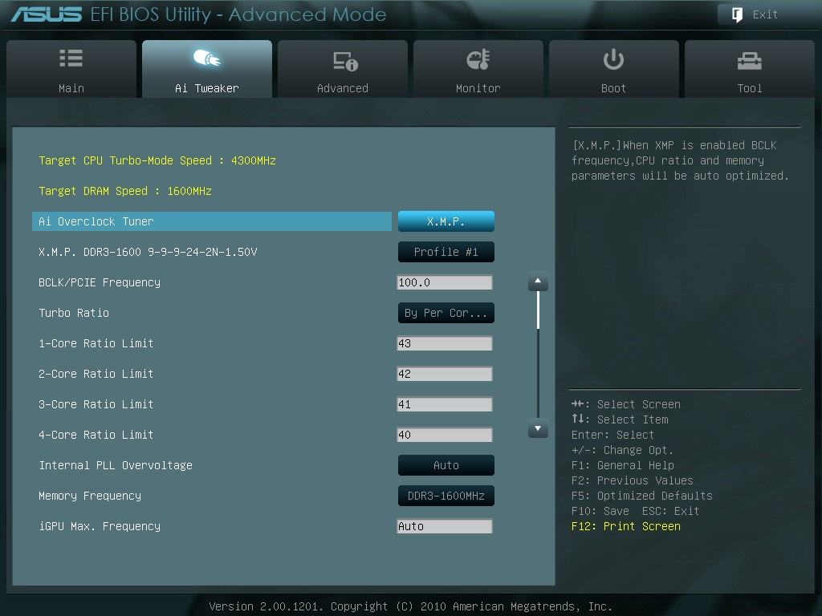822x616 pixels.
Task: Select the Turbo Ratio label
Action: pyautogui.click(x=74, y=313)
